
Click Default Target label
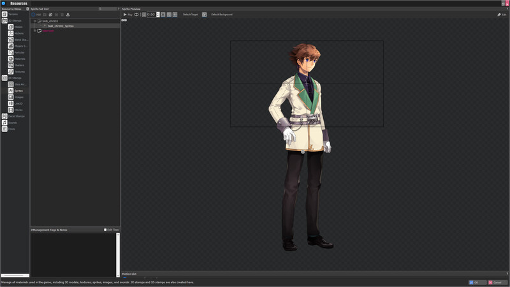click(x=190, y=15)
